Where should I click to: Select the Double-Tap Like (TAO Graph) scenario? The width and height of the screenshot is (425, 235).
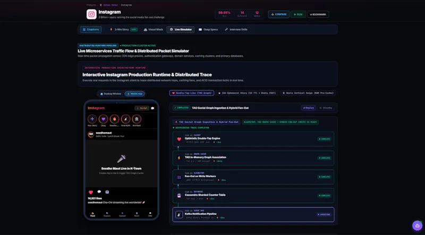point(192,93)
